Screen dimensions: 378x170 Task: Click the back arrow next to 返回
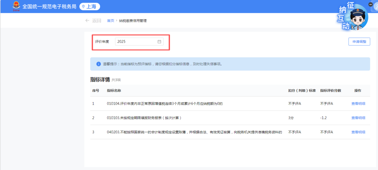tap(87, 21)
